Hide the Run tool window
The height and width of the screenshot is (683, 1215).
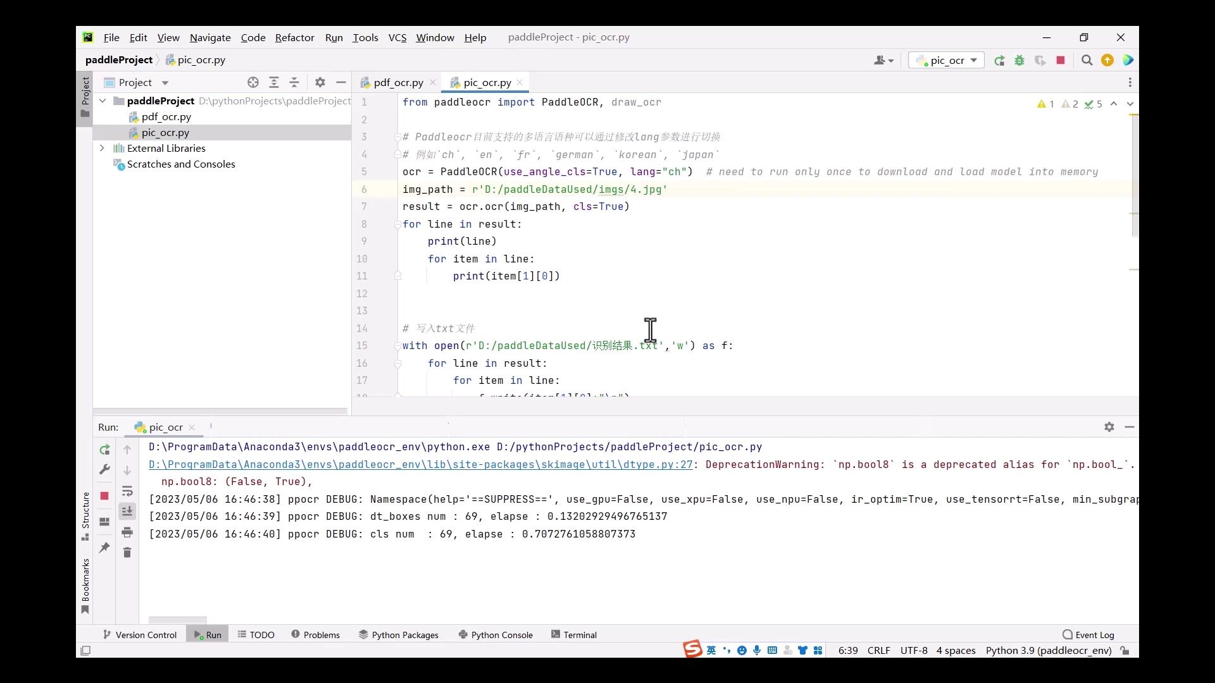[1130, 428]
